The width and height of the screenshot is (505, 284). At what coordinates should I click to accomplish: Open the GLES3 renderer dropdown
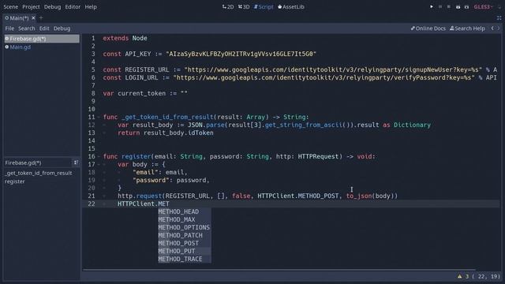coord(483,7)
